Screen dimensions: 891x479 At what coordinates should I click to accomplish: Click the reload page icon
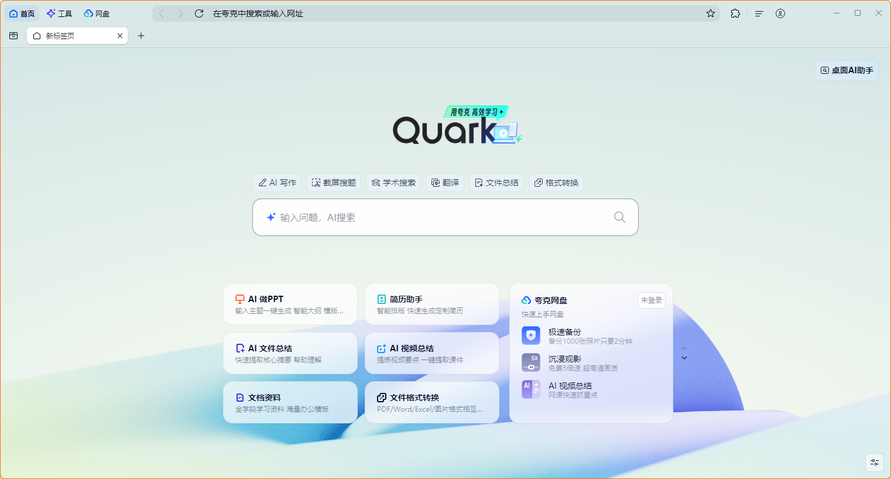point(199,13)
